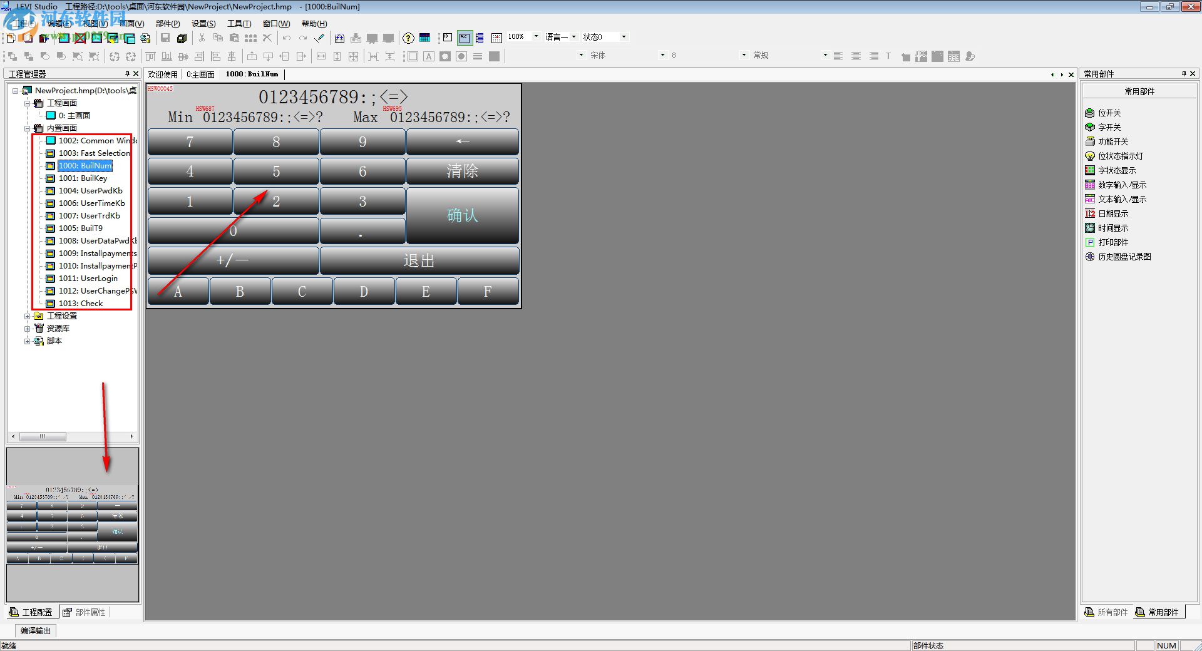Open the 常规 font style dropdown
1202x651 pixels.
(825, 55)
